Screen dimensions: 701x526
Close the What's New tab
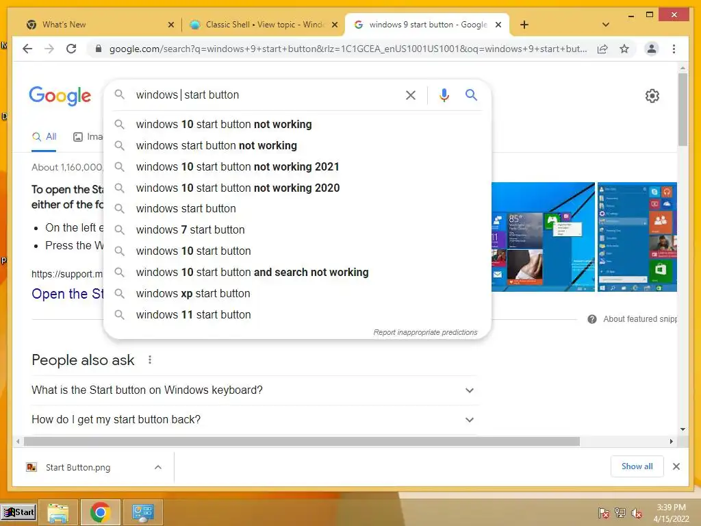(170, 25)
